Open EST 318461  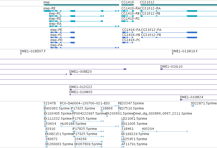[127, 129]
